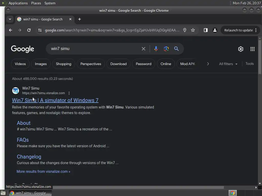The image size is (262, 196).
Task: Open the Changelog sitelink
Action: (29, 157)
